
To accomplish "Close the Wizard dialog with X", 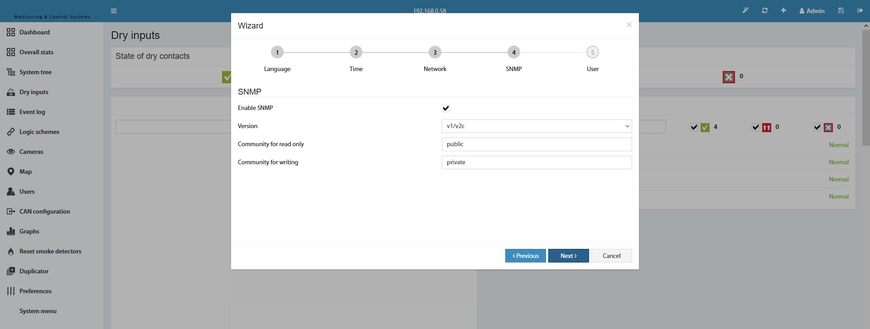I will [x=629, y=24].
